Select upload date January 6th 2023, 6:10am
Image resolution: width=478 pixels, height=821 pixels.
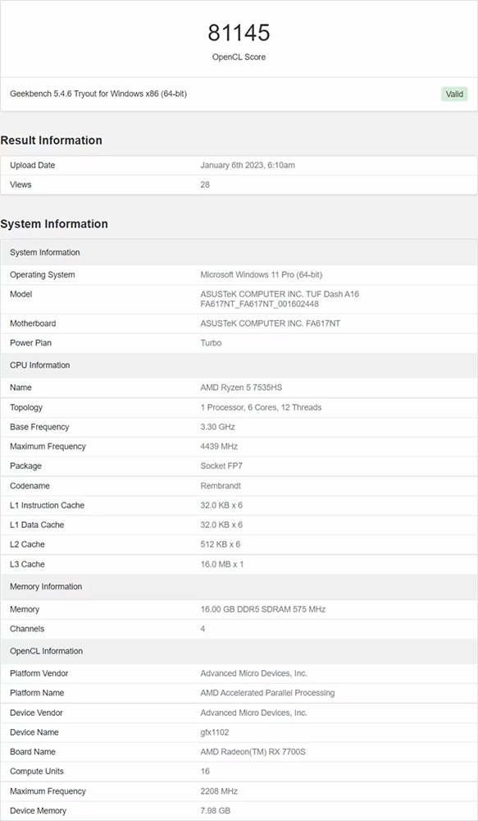point(248,165)
